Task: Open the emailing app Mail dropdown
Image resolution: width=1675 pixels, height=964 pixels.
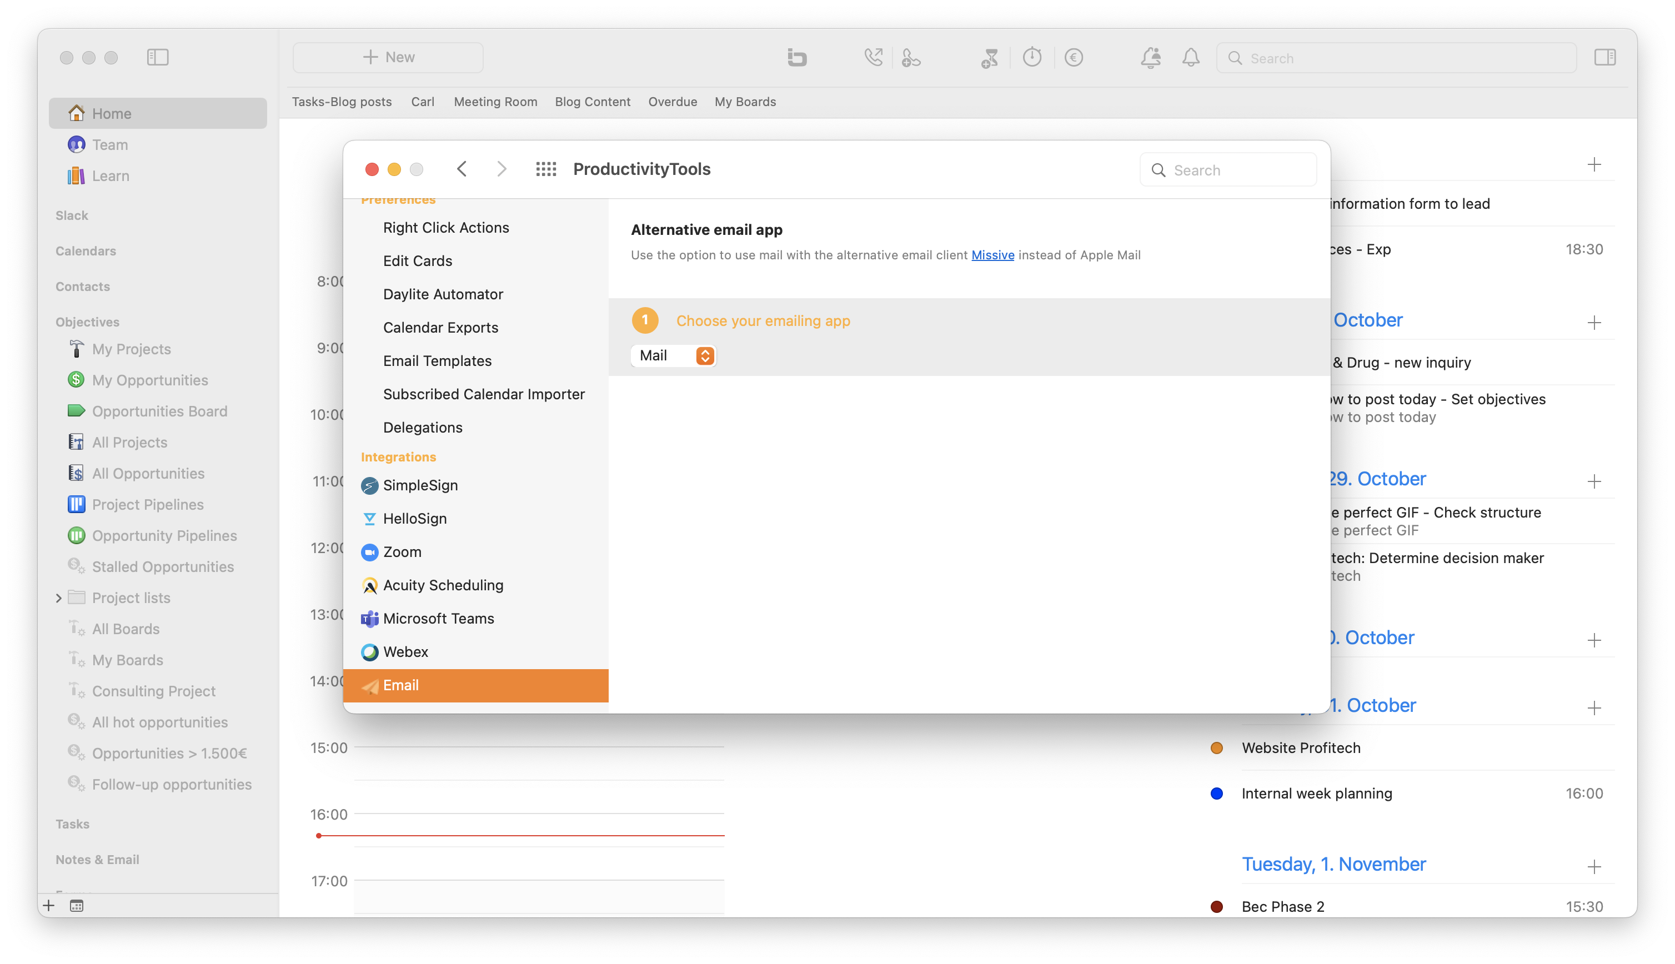Action: coord(673,355)
